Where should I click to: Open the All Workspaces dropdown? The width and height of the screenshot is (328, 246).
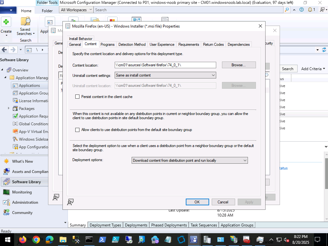tap(76, 10)
